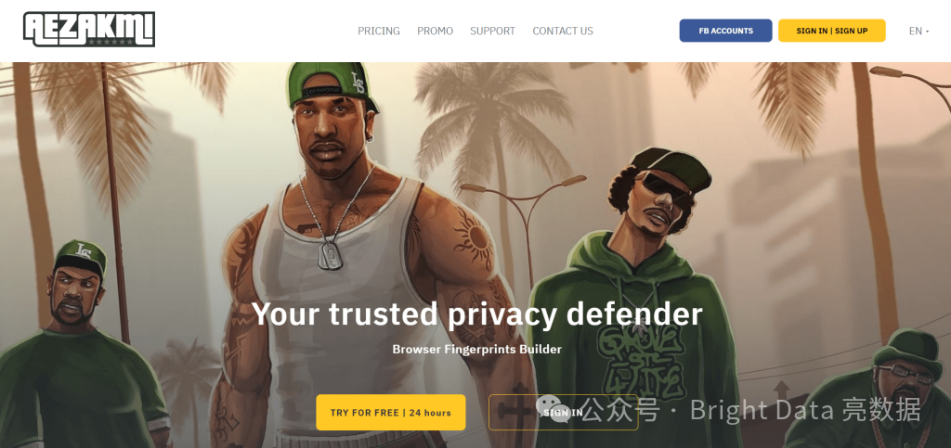951x448 pixels.
Task: Click the blue FB ACCOUNTS button
Action: (725, 31)
